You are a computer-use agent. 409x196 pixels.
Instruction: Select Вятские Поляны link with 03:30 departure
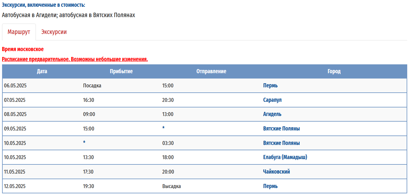[x=281, y=143]
